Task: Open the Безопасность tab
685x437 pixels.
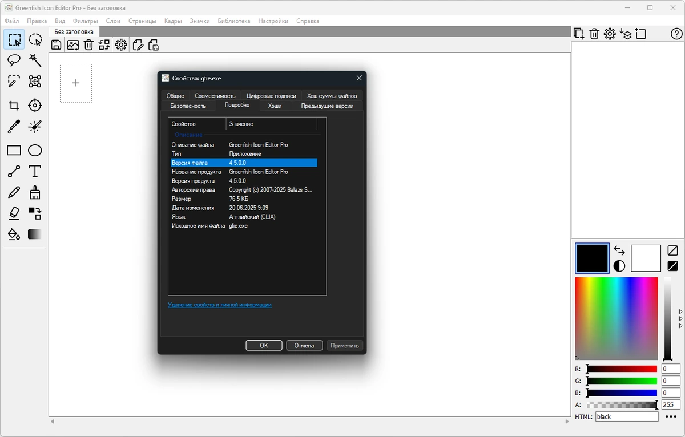Action: [x=188, y=106]
